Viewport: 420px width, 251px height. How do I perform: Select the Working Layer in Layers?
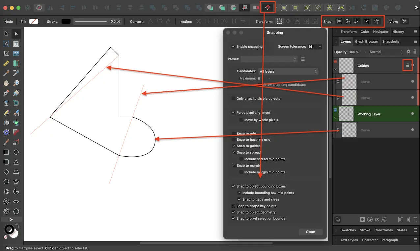(369, 114)
